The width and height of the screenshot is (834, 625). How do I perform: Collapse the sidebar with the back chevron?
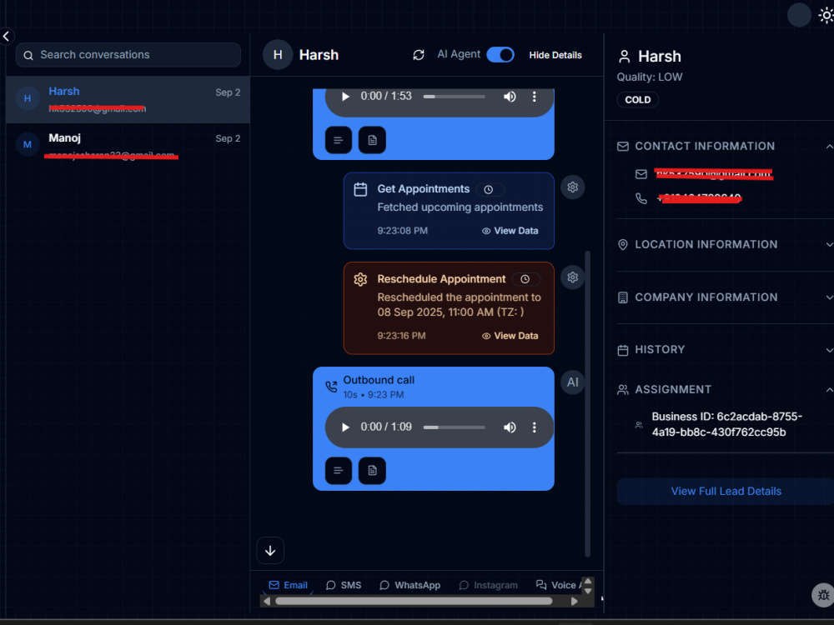click(7, 36)
